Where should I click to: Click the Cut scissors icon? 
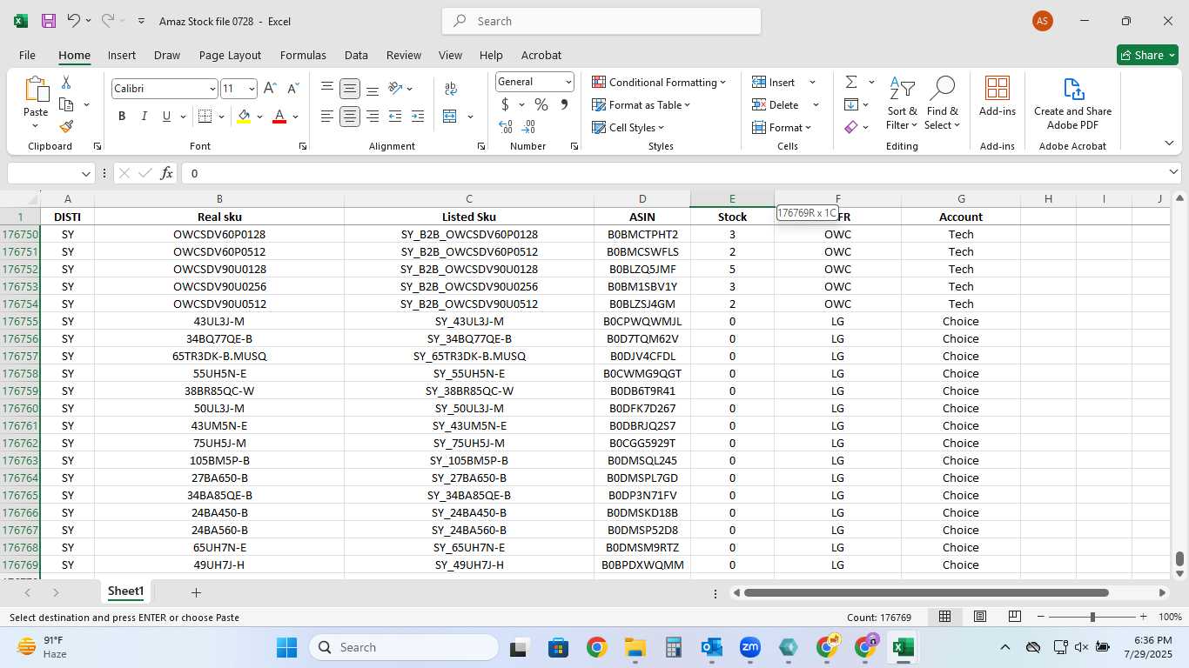click(x=66, y=83)
